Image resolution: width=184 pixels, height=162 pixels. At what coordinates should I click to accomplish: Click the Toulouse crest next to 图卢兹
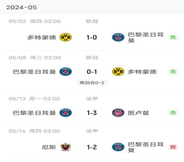point(118,113)
